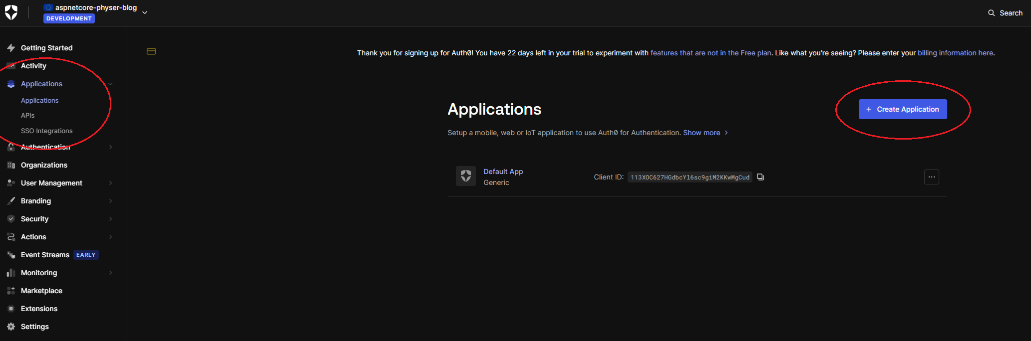This screenshot has height=341, width=1031.
Task: Select the Client ID value text
Action: point(690,177)
